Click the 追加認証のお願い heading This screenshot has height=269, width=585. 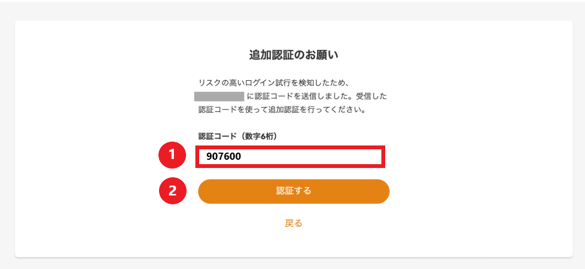click(294, 55)
